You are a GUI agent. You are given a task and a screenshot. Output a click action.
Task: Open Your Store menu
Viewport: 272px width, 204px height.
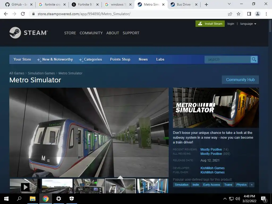pos(22,59)
